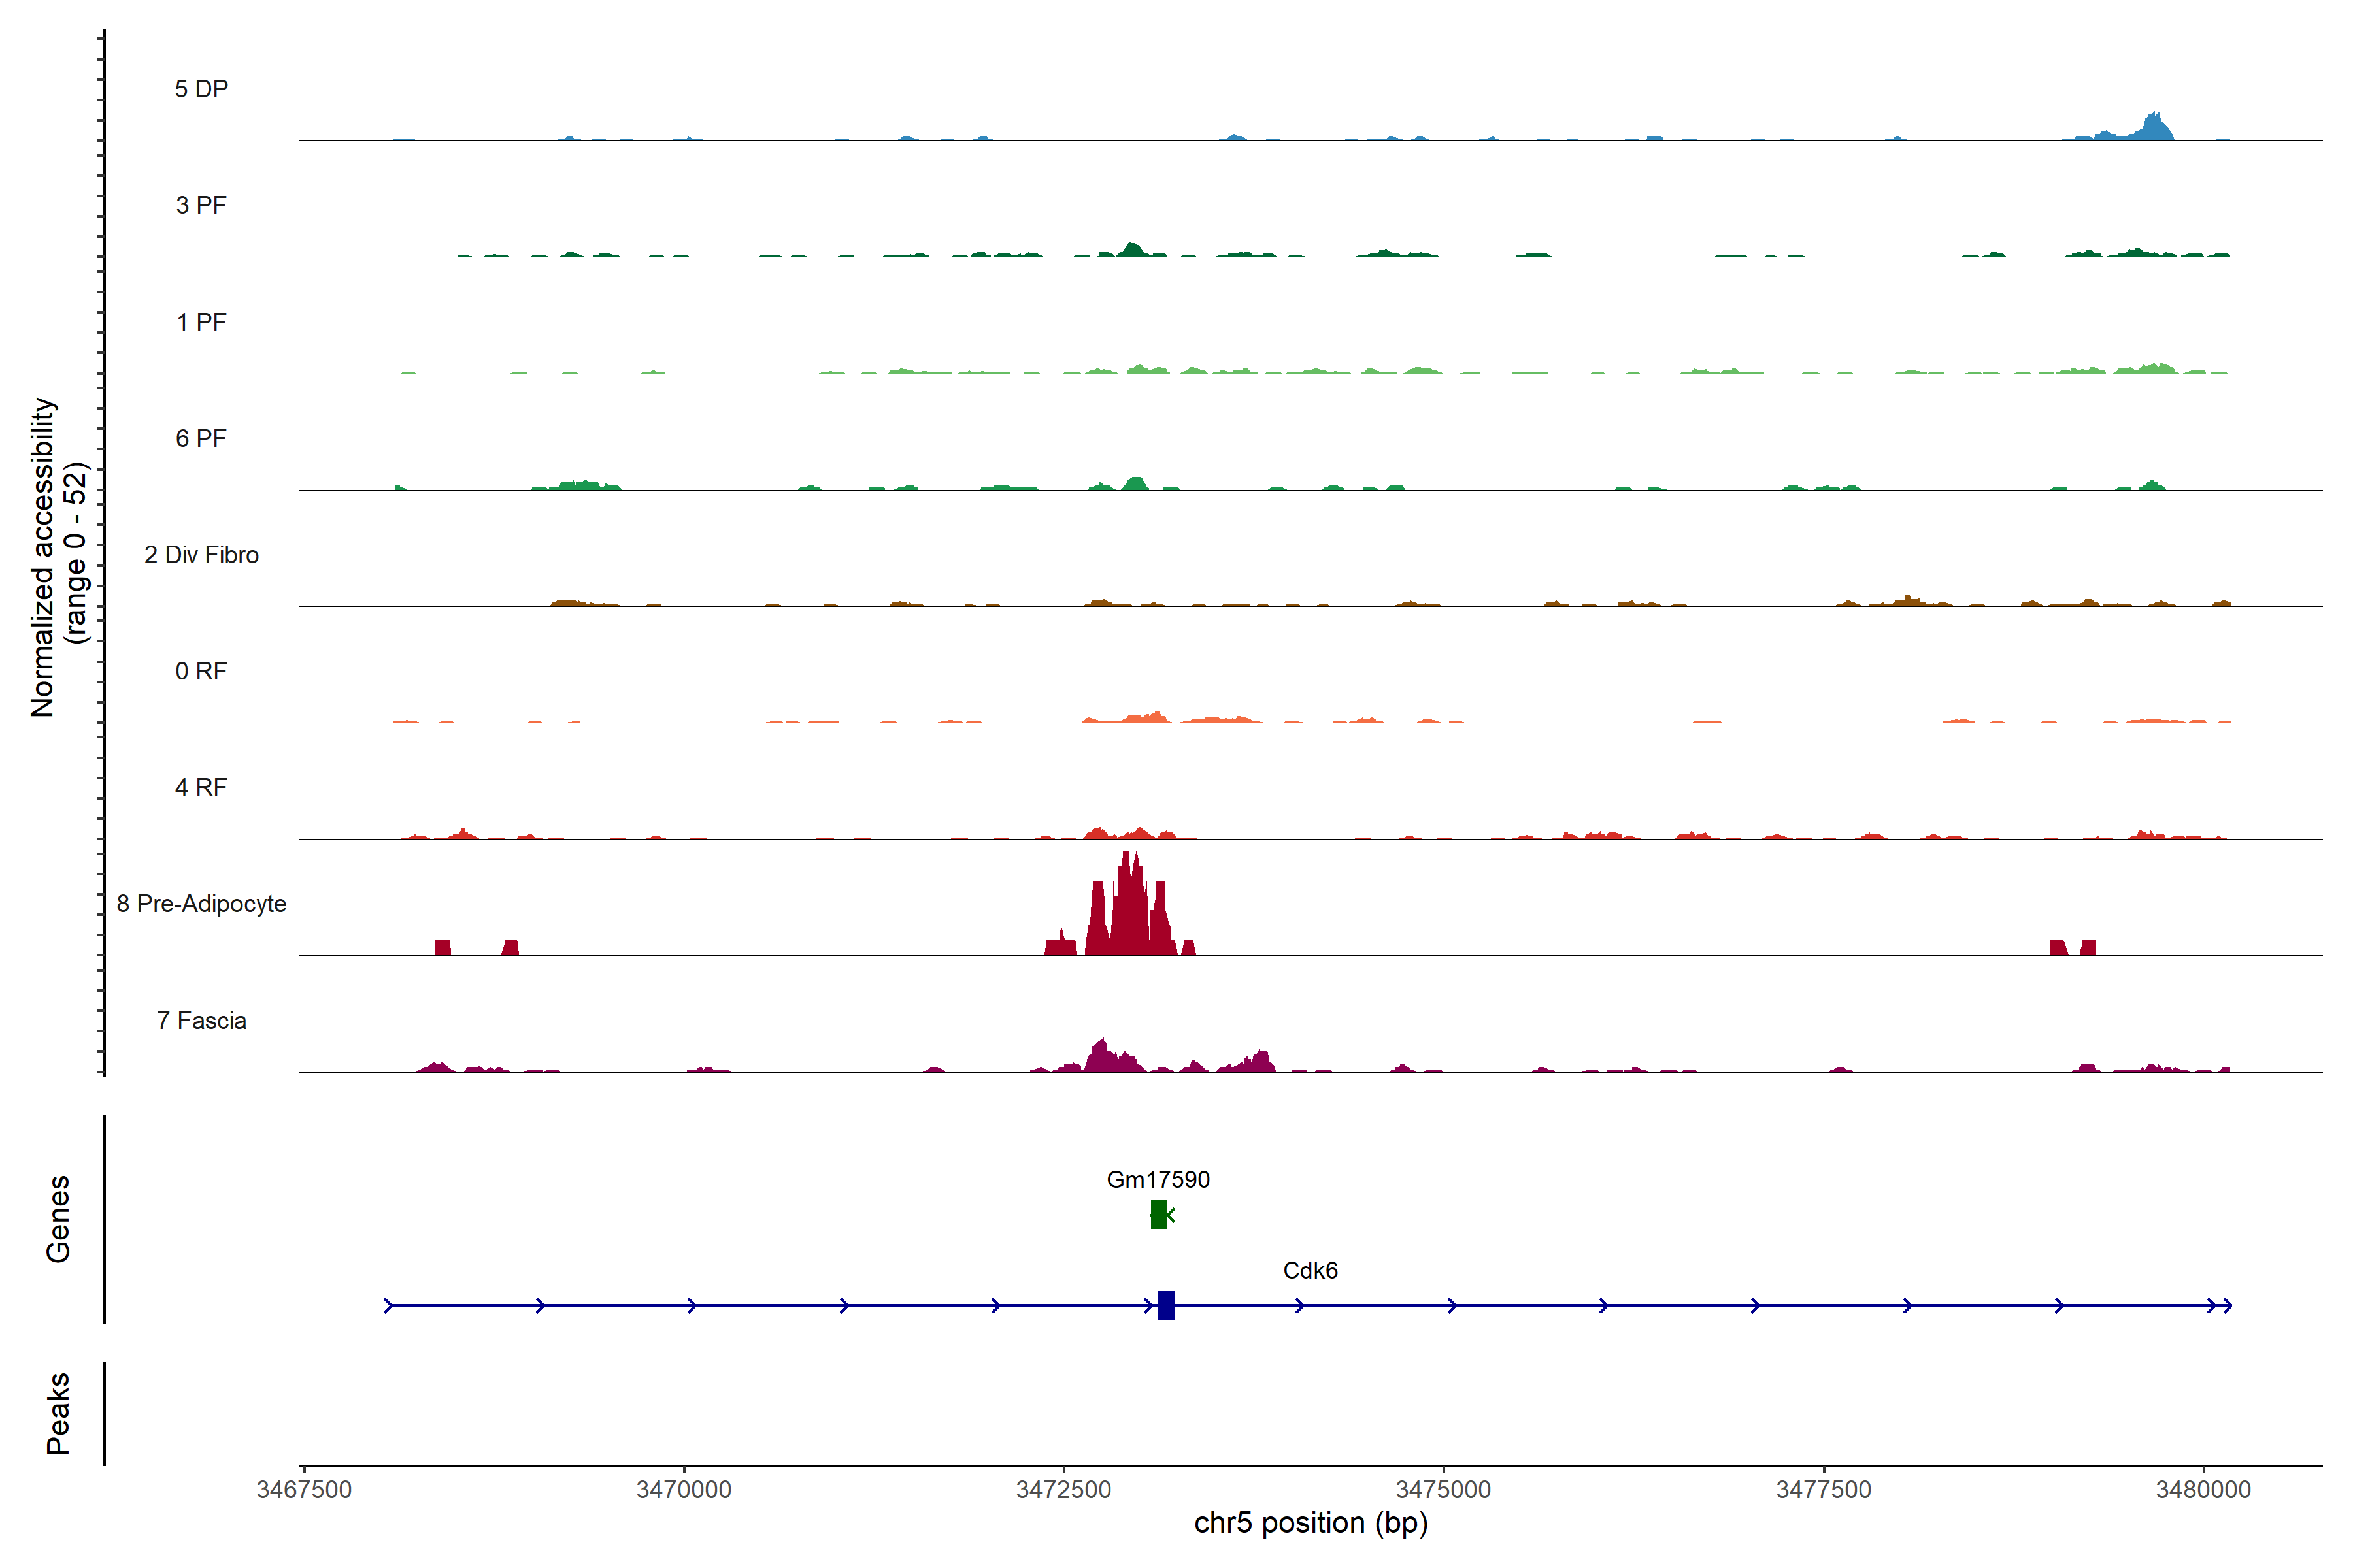Click the Genes panel label
Image resolution: width=2353 pixels, height=1568 pixels.
pyautogui.click(x=58, y=1218)
